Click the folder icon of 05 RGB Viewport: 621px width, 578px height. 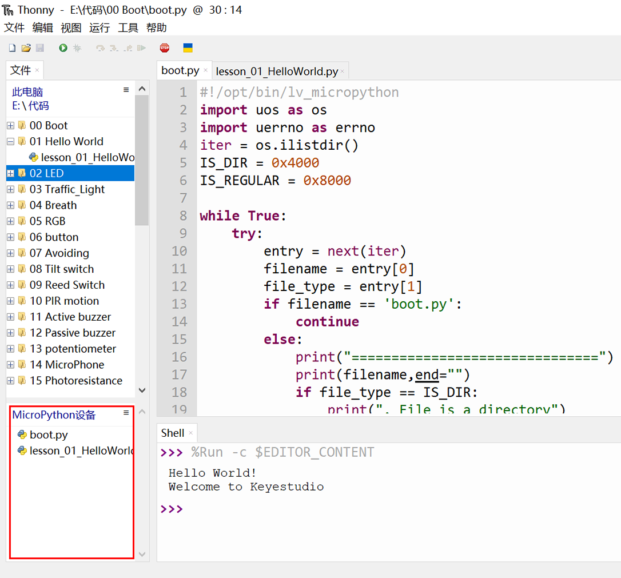pyautogui.click(x=22, y=221)
